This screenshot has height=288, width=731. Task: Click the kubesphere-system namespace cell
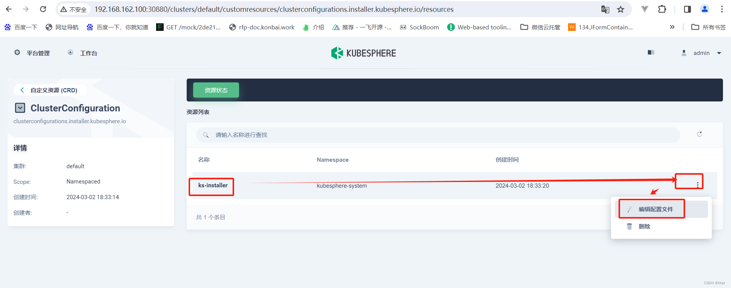(x=342, y=186)
